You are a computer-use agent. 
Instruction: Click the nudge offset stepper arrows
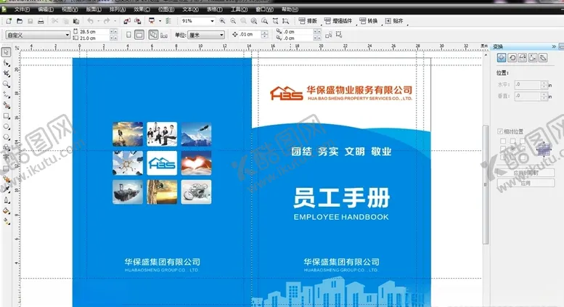tap(265, 35)
